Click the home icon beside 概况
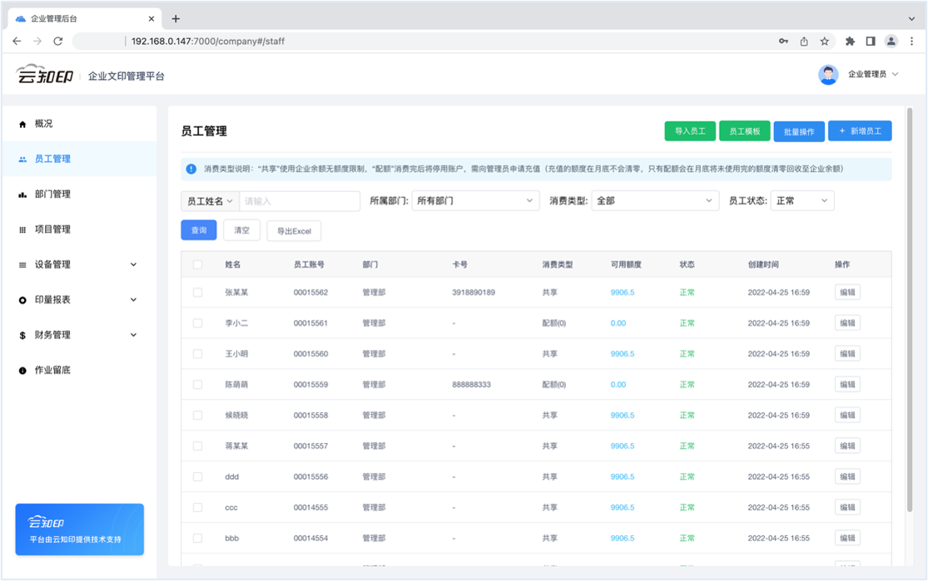 pos(22,124)
